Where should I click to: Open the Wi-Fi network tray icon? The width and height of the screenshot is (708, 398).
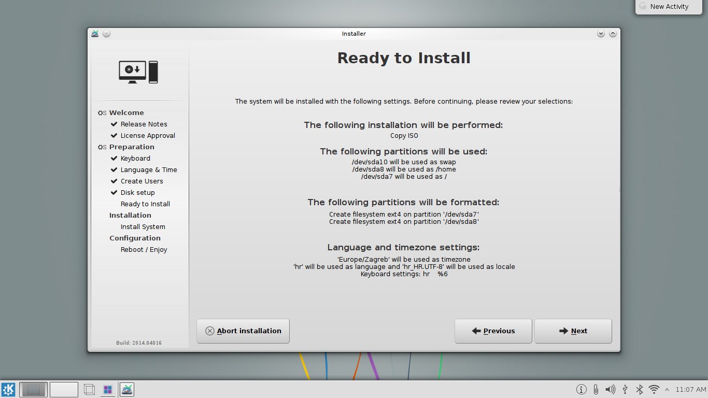click(654, 389)
